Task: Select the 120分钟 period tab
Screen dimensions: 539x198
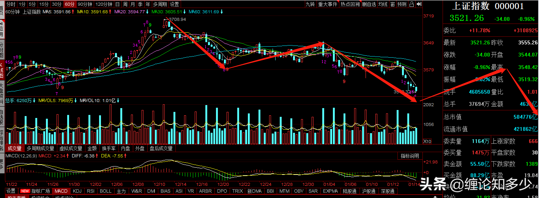Action: [104, 4]
